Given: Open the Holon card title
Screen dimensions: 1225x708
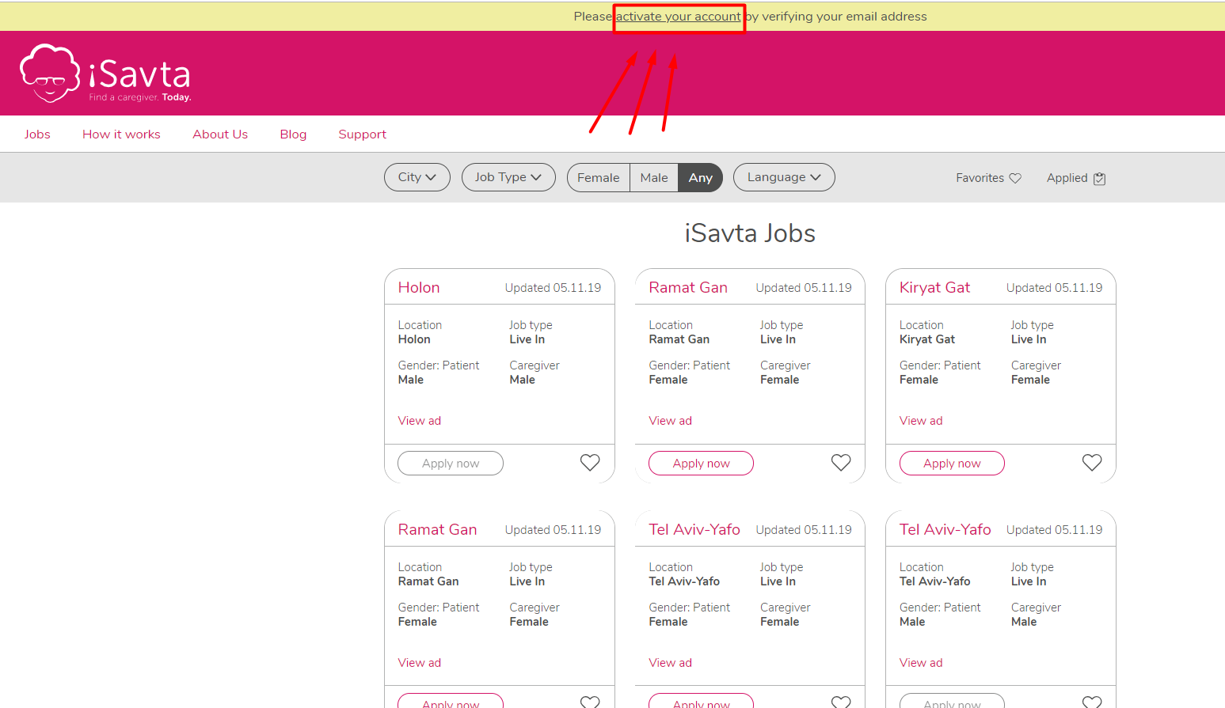Looking at the screenshot, I should click(x=419, y=288).
